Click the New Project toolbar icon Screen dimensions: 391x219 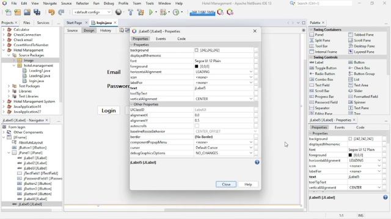pyautogui.click(x=18, y=12)
